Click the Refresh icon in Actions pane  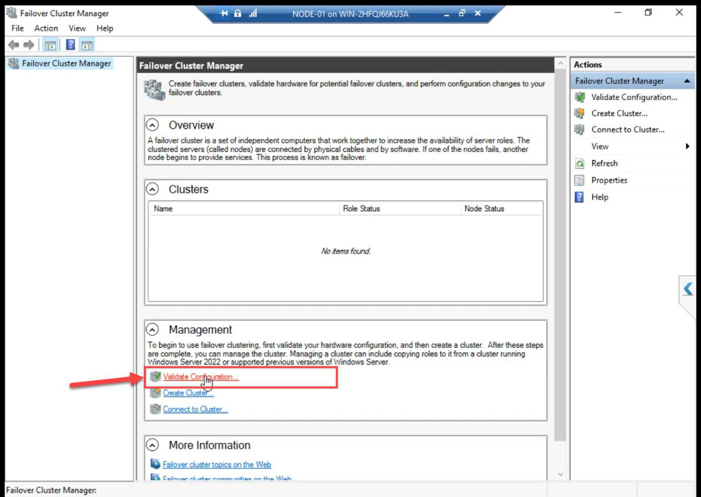pyautogui.click(x=580, y=163)
